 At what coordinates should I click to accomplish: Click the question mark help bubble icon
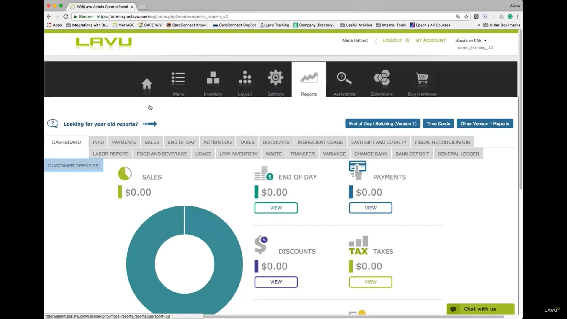[53, 123]
